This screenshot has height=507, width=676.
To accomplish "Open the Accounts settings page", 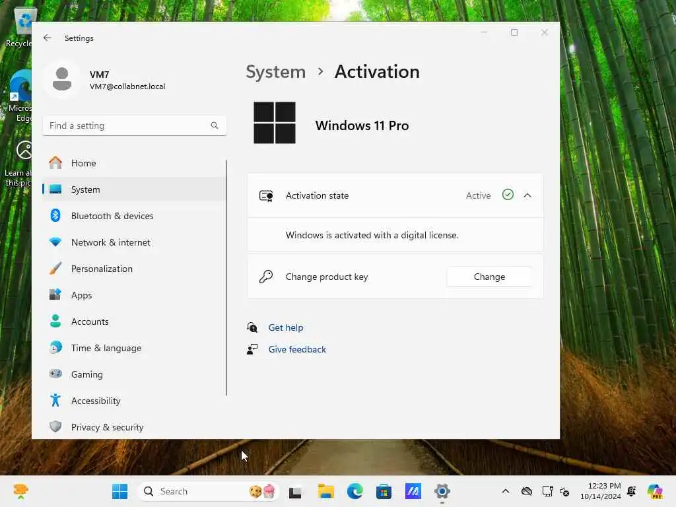I will pyautogui.click(x=135, y=321).
